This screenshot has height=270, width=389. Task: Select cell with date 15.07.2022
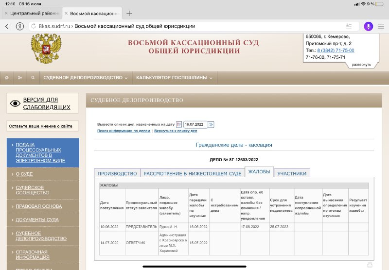click(198, 243)
